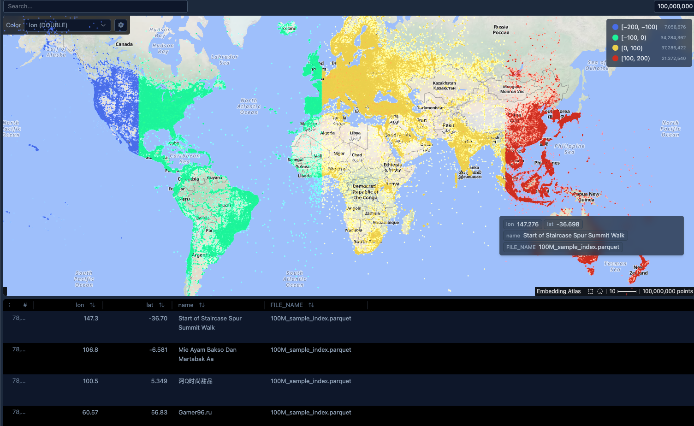The image size is (694, 426).
Task: Click into the Search field
Action: pos(95,6)
